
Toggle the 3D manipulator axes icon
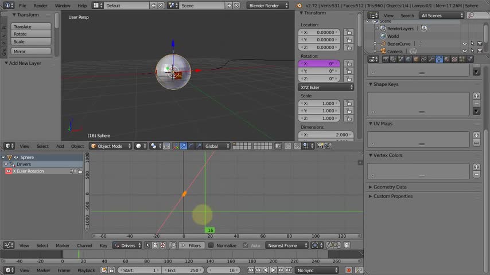[176, 146]
